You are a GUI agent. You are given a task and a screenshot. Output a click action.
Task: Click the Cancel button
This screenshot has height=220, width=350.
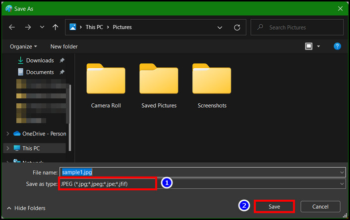click(x=320, y=207)
